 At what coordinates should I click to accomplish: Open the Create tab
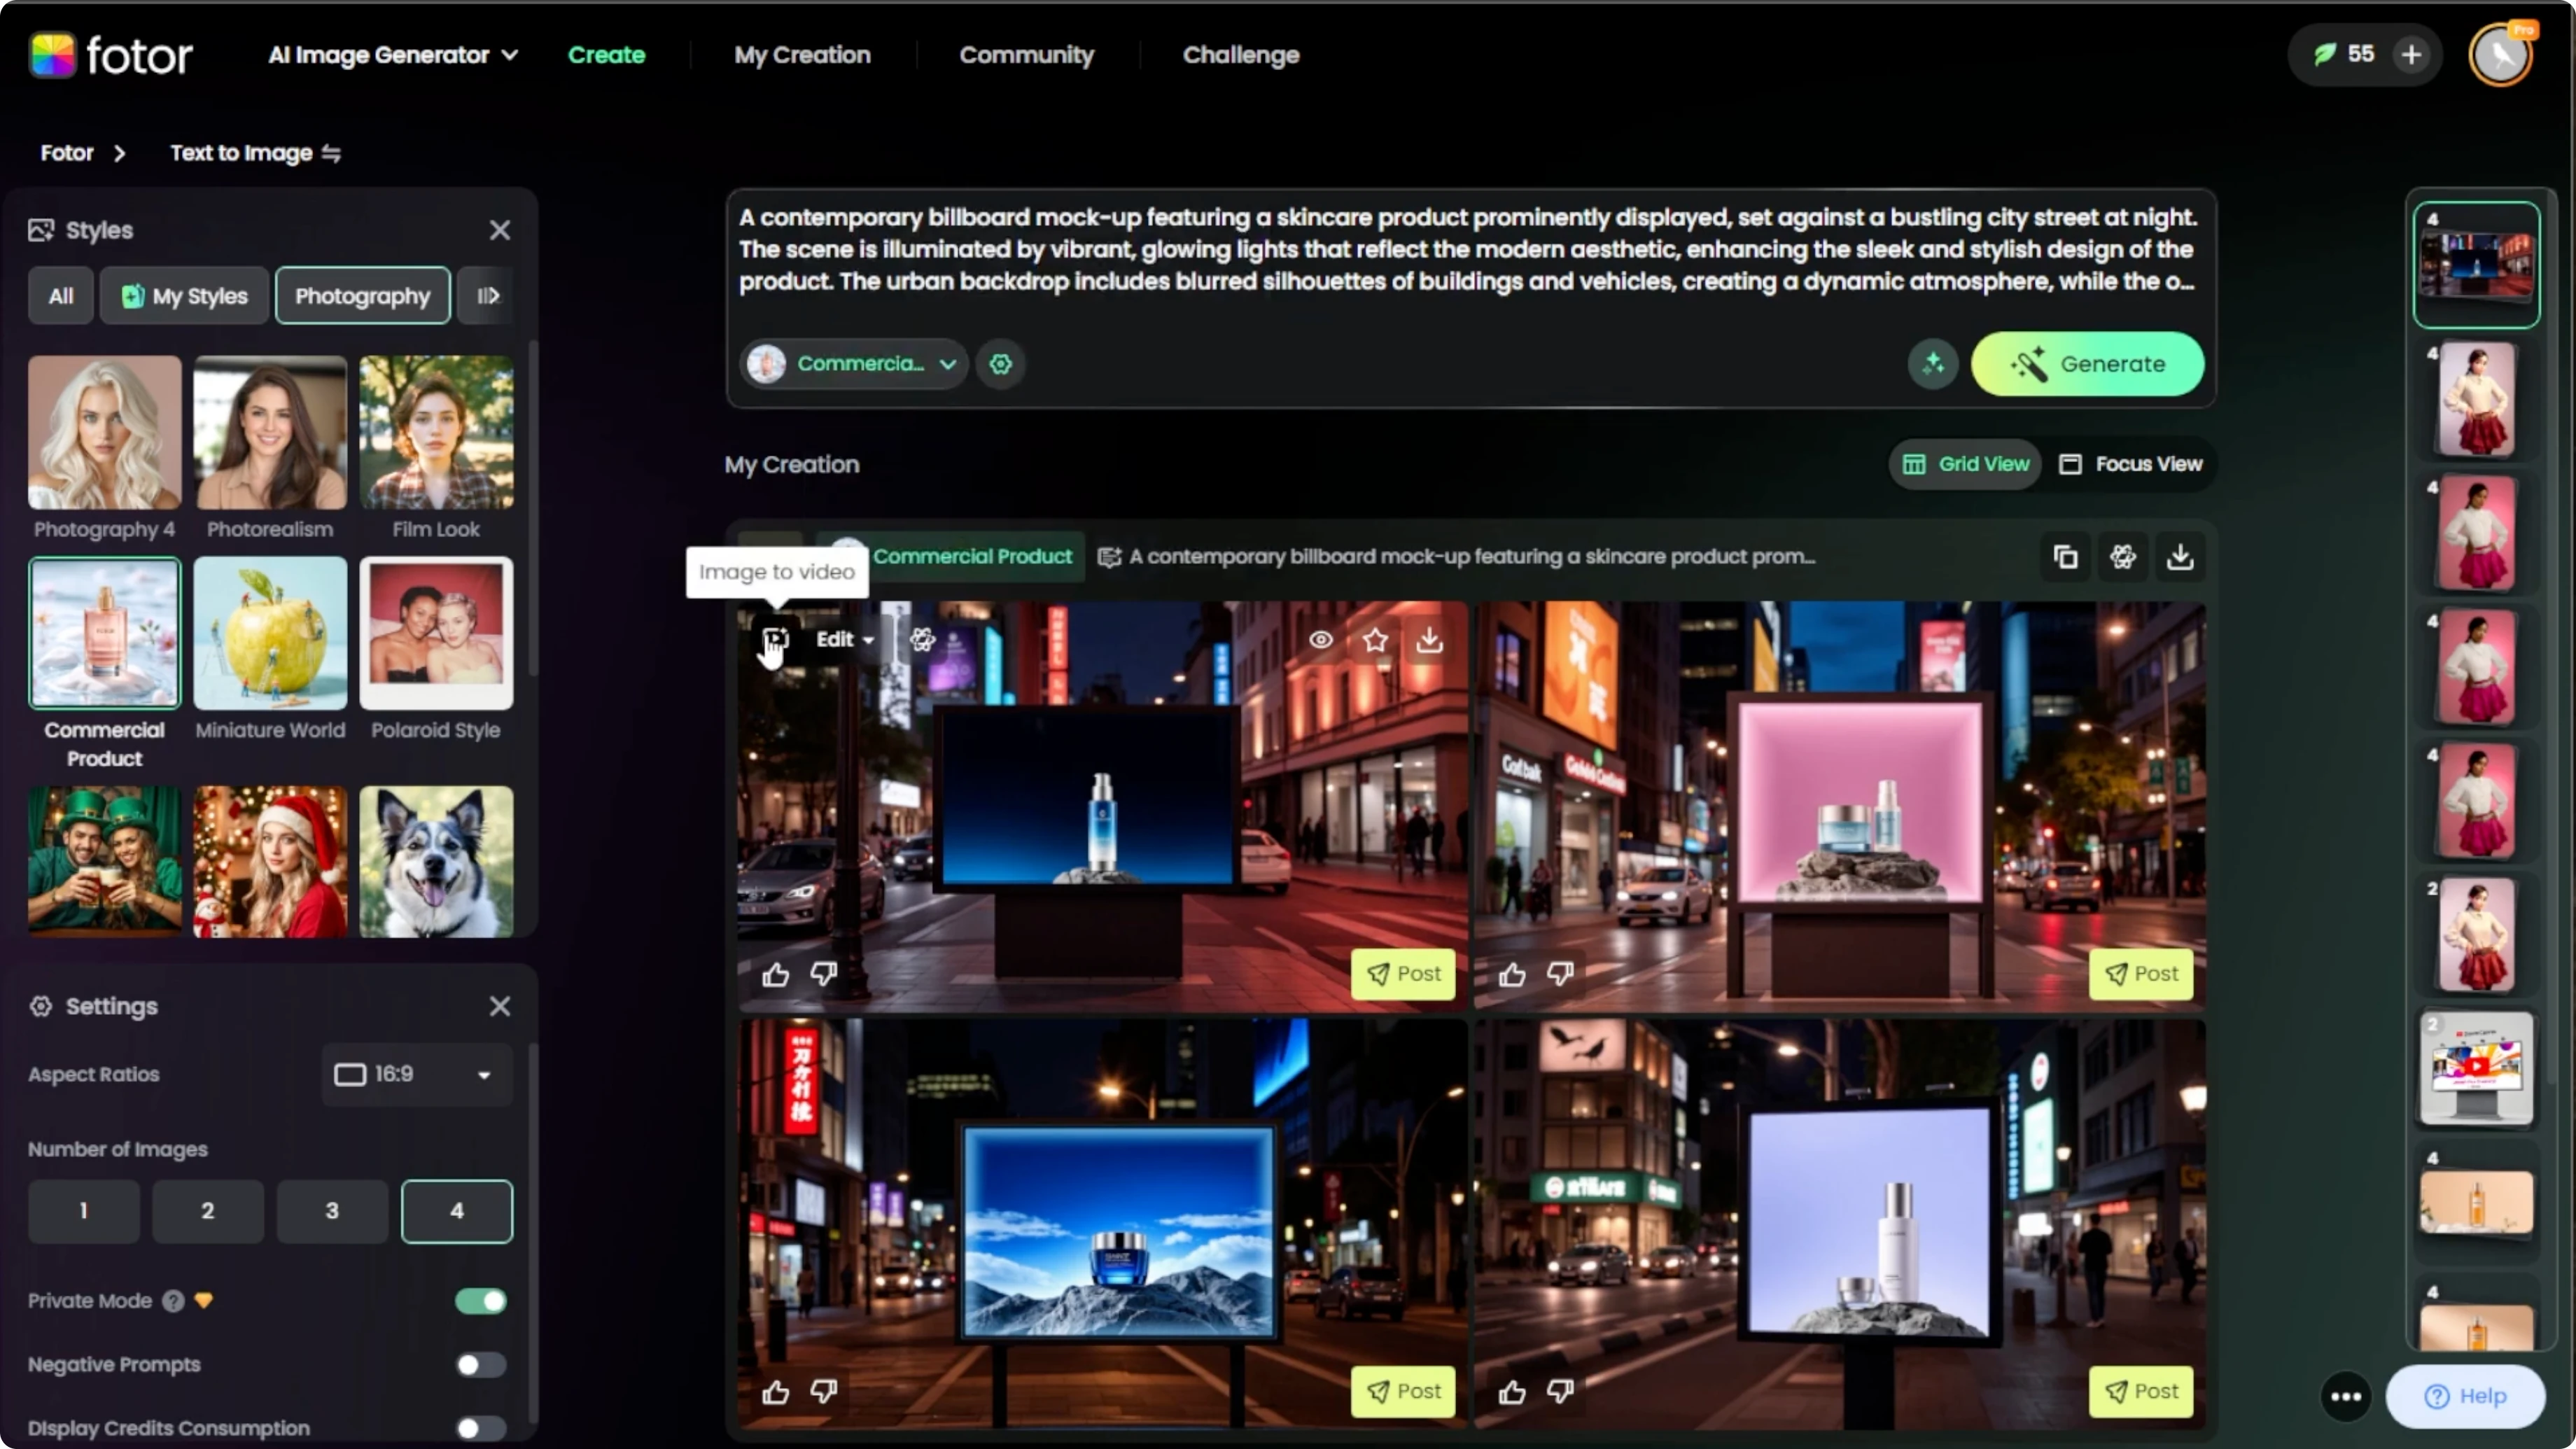point(606,55)
